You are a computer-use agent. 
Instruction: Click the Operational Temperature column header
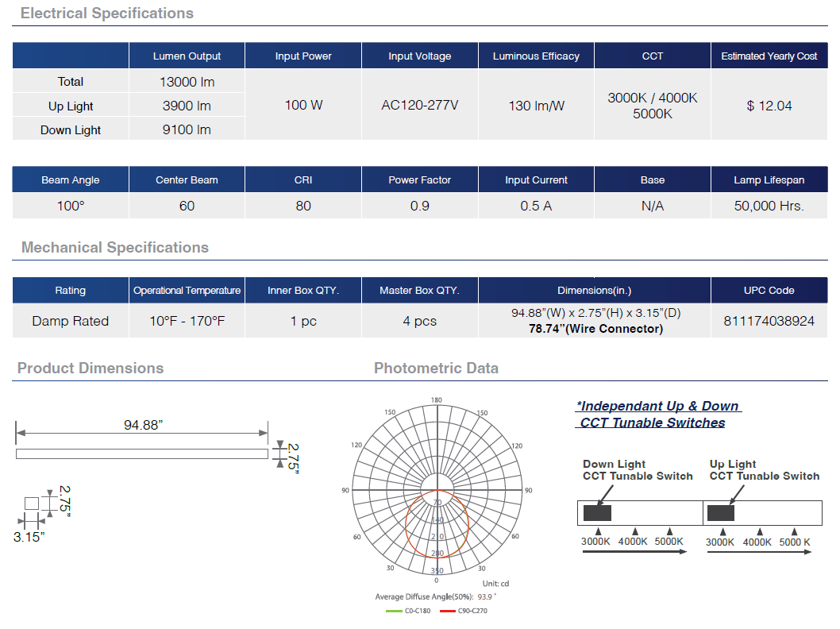click(187, 291)
